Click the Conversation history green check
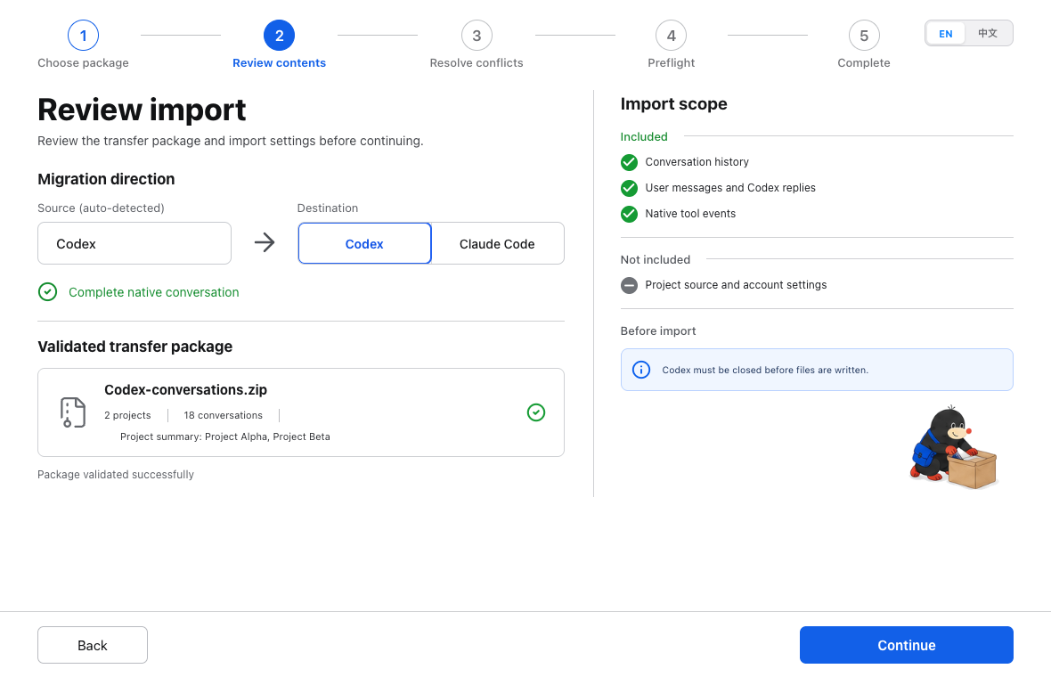 [x=630, y=162]
